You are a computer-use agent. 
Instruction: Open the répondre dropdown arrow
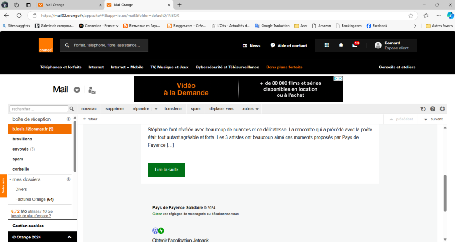pos(156,109)
